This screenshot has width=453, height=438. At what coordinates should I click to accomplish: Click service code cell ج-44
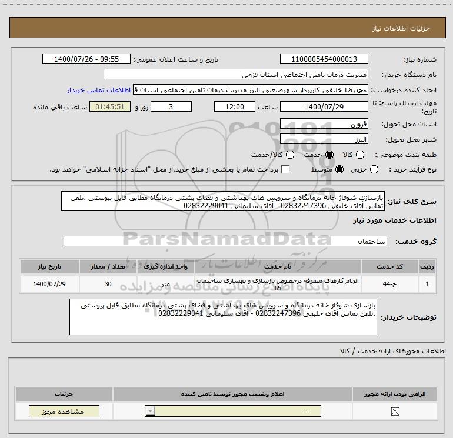tap(389, 284)
